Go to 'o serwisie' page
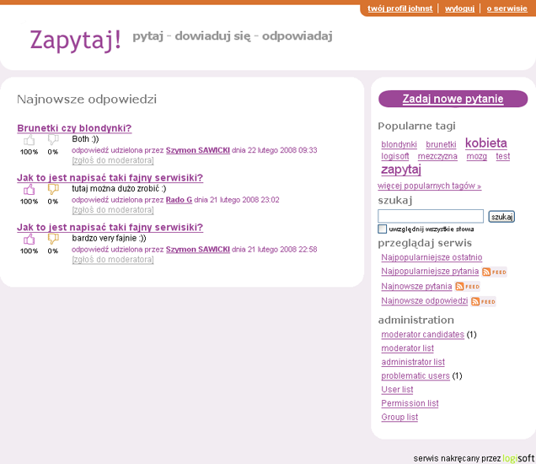Screen dimensions: 536x464 click(507, 8)
